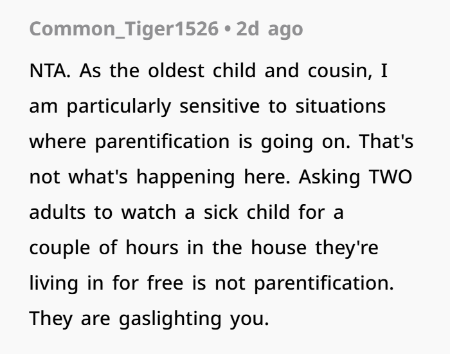Click the "NTA." verdict at comment start
Viewport: 450px width, 354px height.
click(50, 71)
